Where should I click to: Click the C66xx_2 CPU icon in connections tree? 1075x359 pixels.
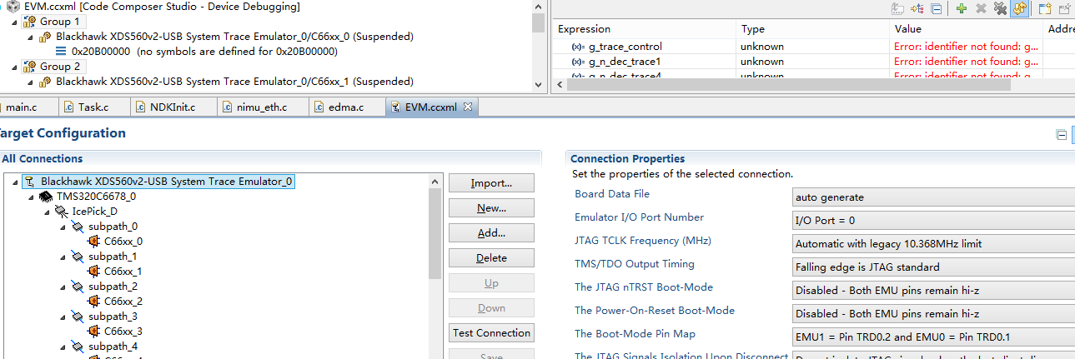(93, 302)
